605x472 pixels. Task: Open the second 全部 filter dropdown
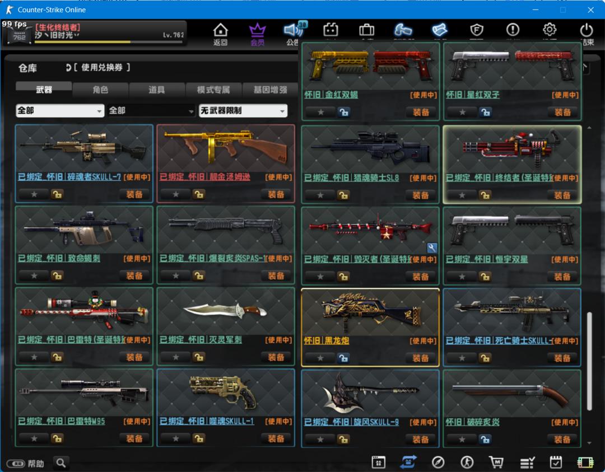151,111
